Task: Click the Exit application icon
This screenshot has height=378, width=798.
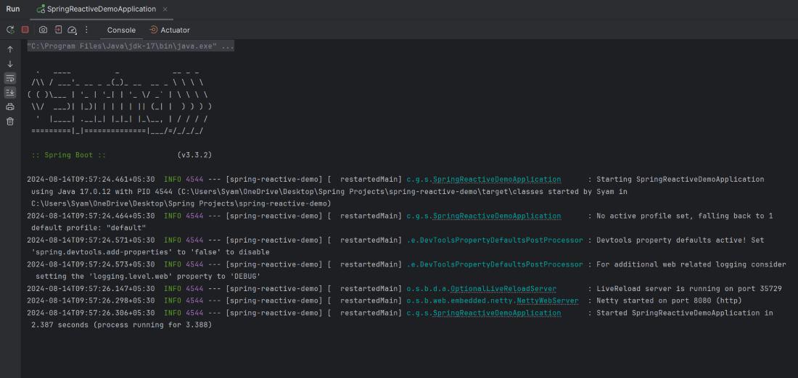Action: [58, 30]
